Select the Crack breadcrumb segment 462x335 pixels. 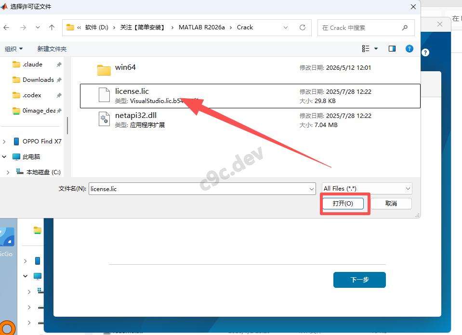[245, 27]
